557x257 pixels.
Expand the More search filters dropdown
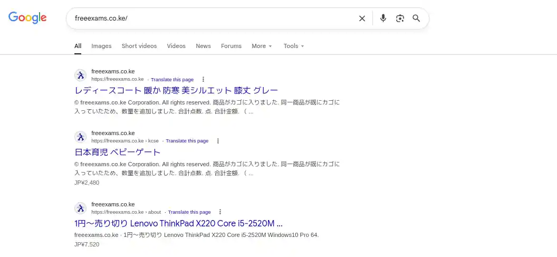(x=262, y=46)
